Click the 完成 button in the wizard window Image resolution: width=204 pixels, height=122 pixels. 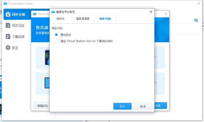(161, 106)
